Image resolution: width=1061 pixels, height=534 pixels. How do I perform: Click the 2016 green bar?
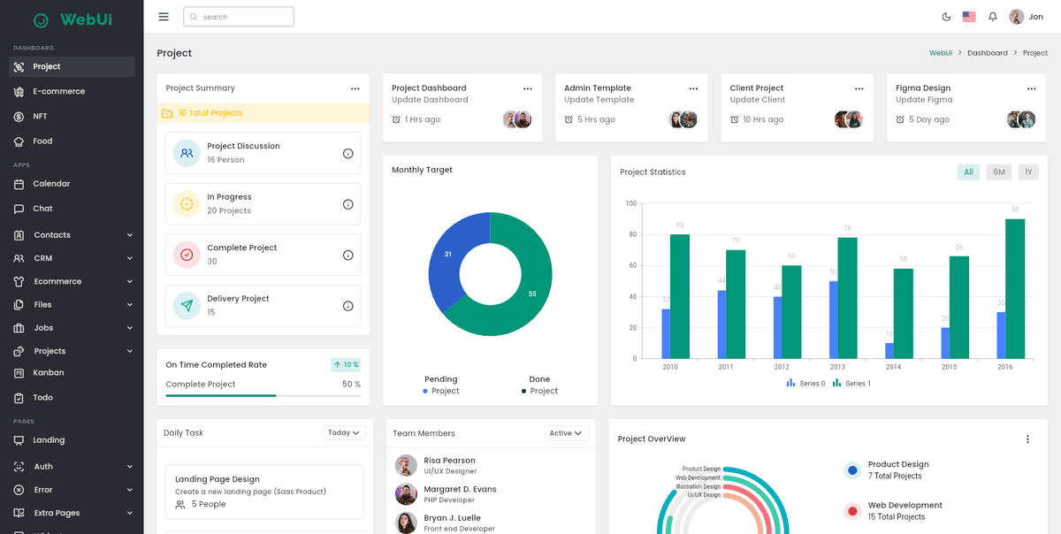pos(1015,289)
